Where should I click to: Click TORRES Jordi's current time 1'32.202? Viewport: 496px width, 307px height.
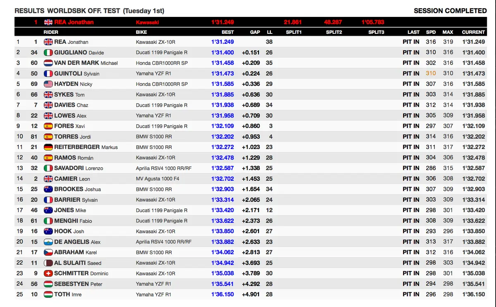point(474,137)
